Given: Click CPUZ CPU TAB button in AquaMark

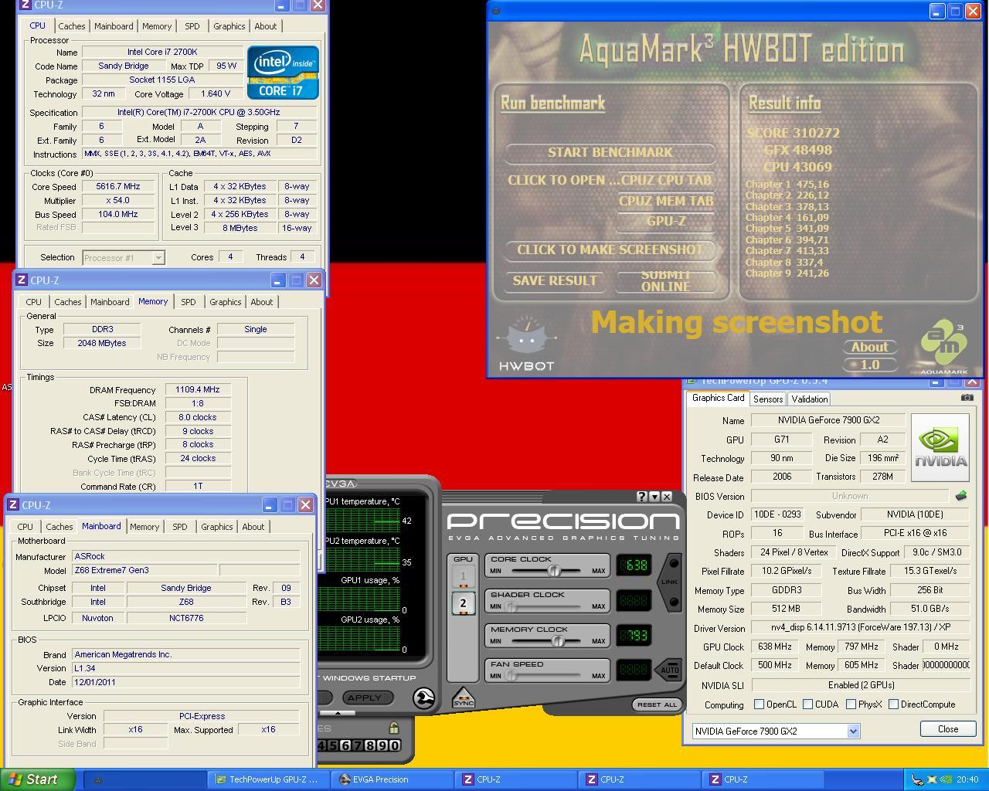Looking at the screenshot, I should coord(665,180).
